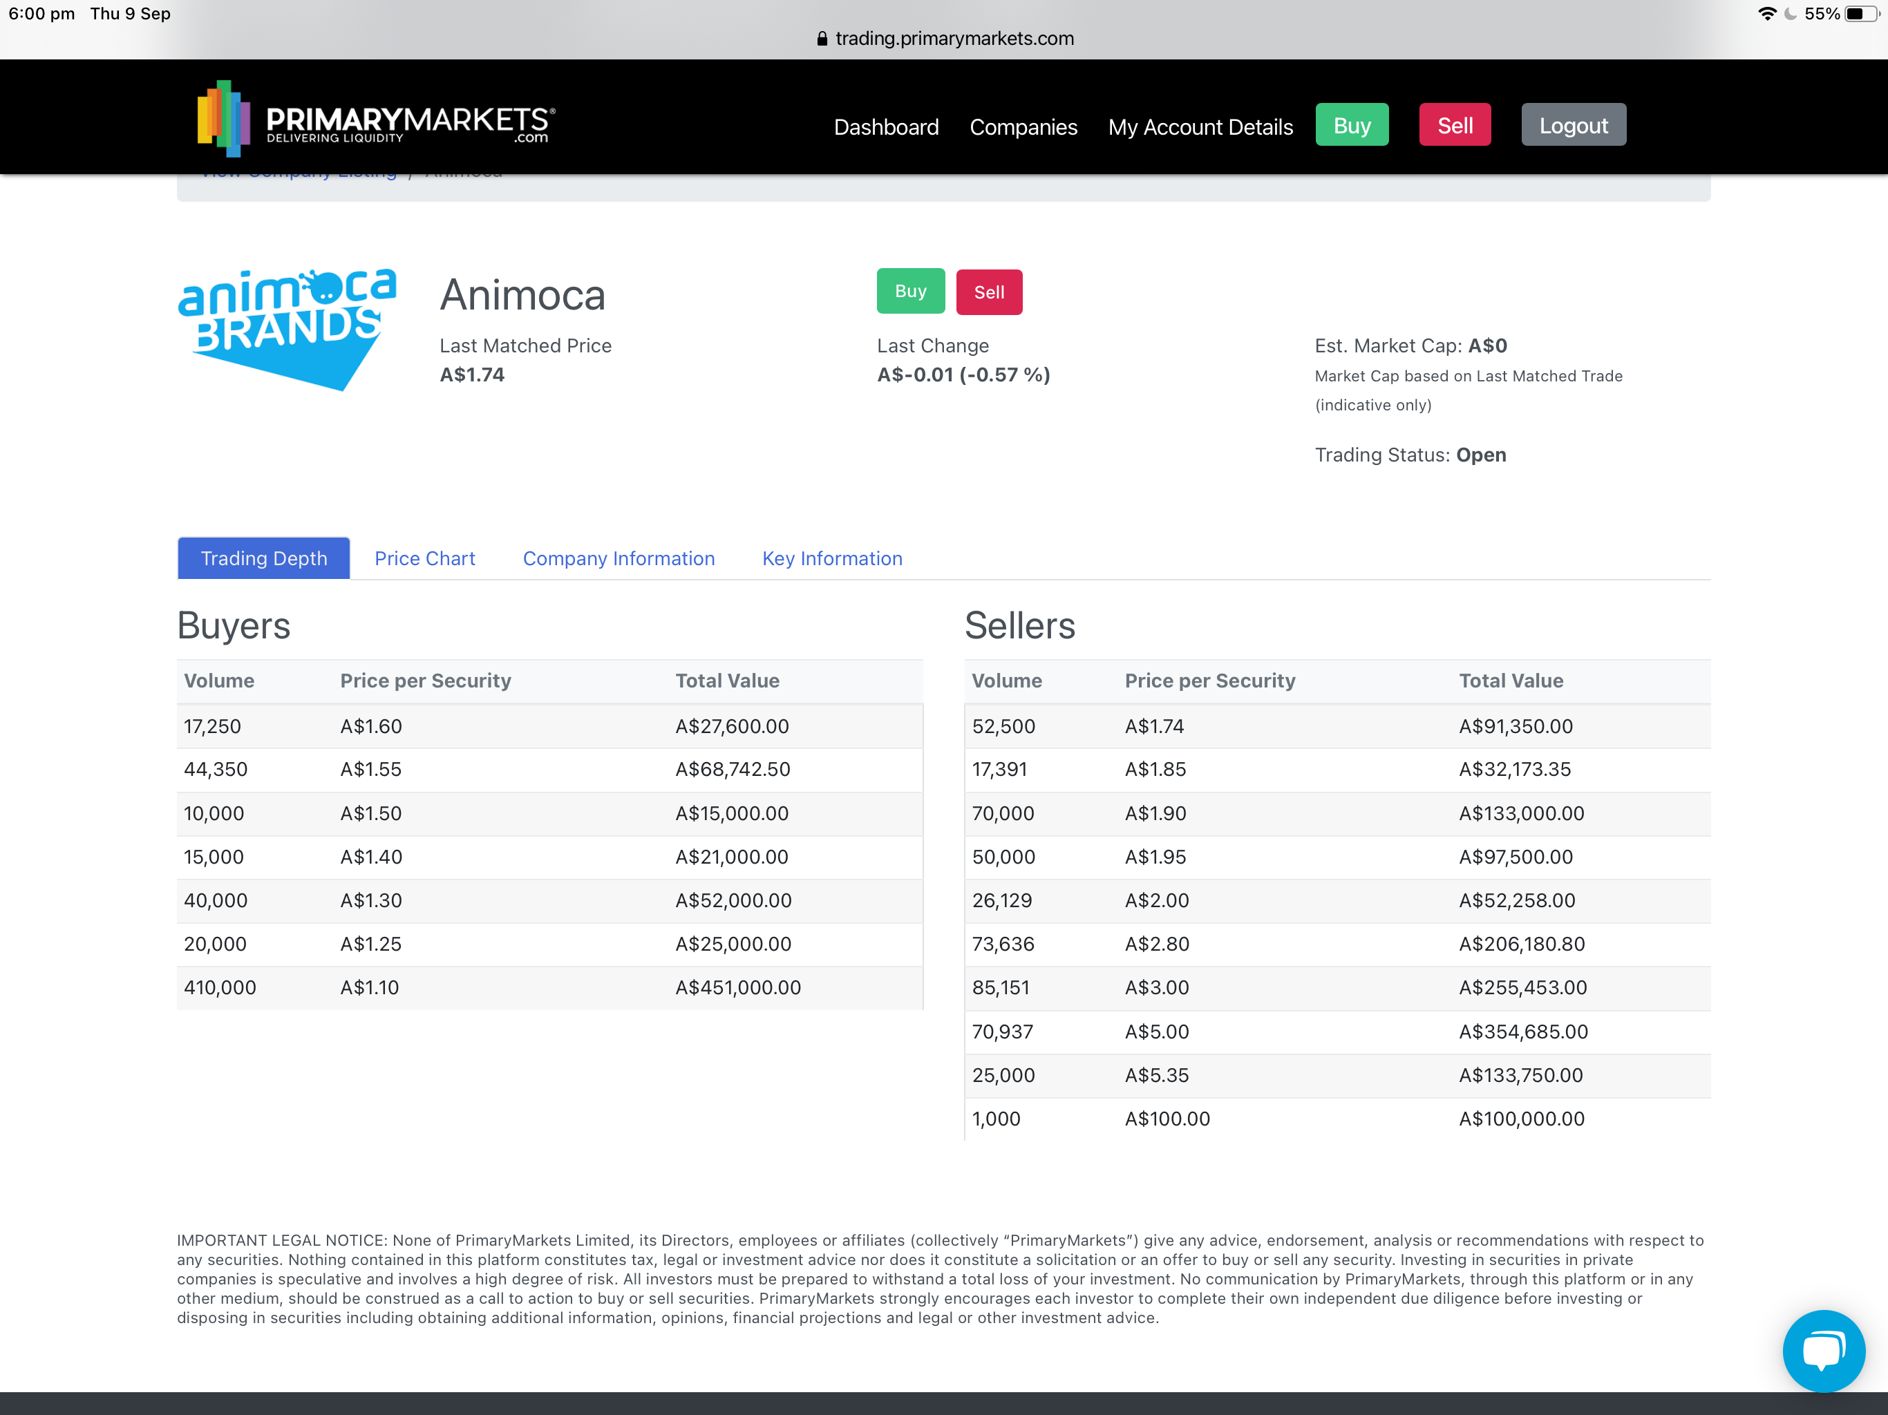This screenshot has width=1888, height=1415.
Task: Open the Key Information tab
Action: pyautogui.click(x=832, y=558)
